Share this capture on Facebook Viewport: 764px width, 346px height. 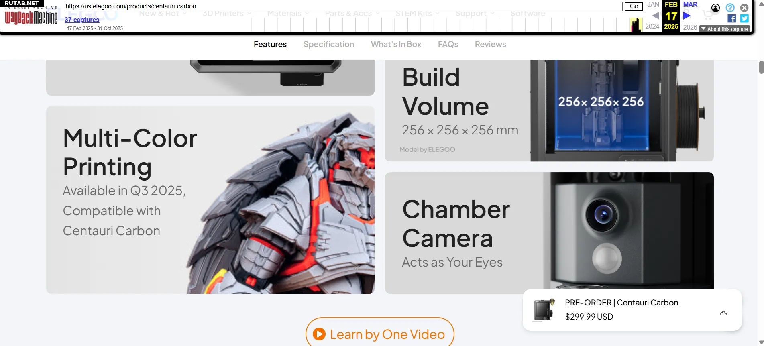[731, 18]
